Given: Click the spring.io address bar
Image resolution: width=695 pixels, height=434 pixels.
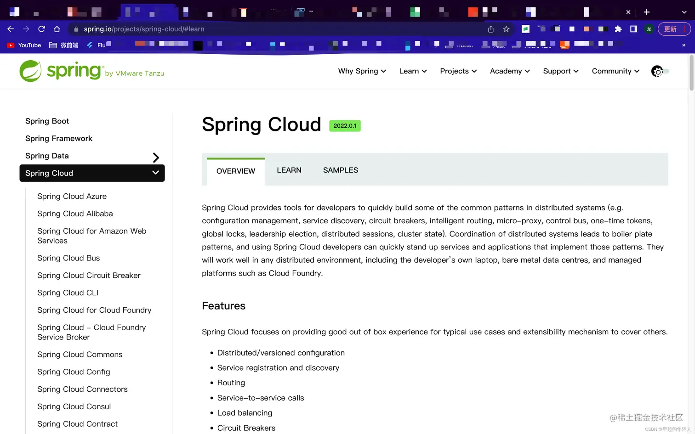Looking at the screenshot, I should point(276,29).
